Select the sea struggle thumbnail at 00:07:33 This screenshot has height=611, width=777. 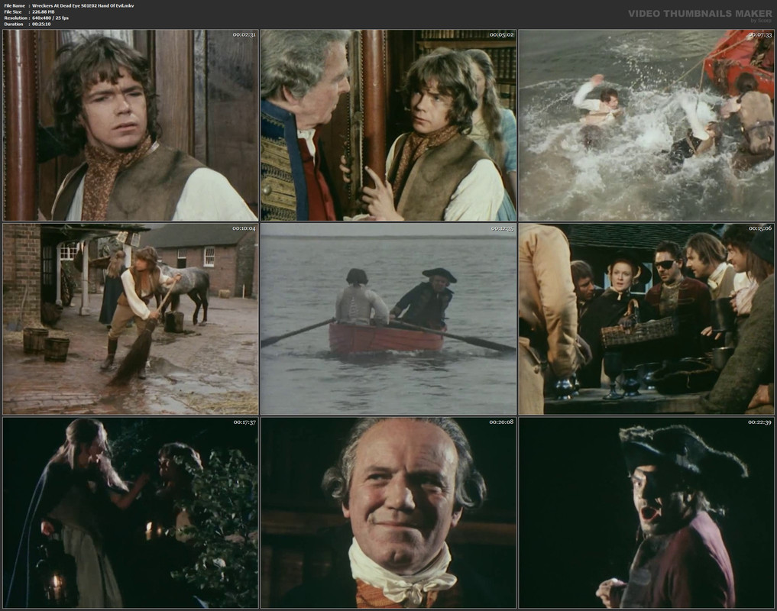(646, 125)
